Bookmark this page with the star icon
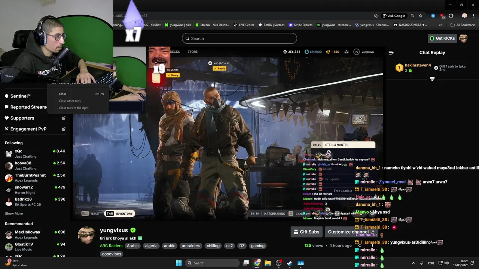 point(421,16)
